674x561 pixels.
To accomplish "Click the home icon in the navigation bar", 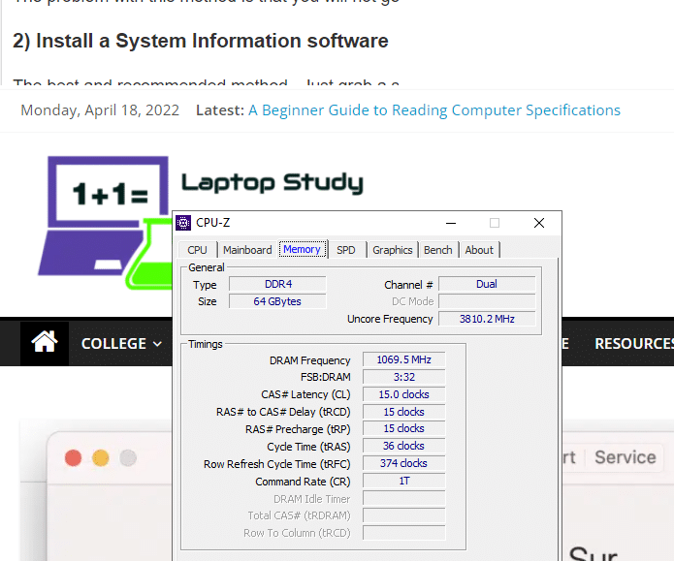I will [x=45, y=342].
